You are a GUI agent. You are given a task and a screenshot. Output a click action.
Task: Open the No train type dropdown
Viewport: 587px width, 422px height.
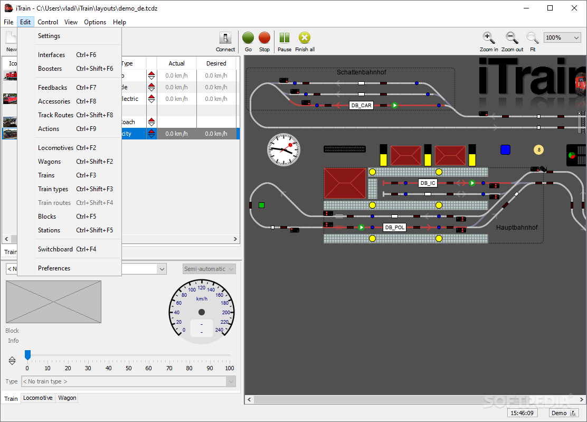coord(128,381)
